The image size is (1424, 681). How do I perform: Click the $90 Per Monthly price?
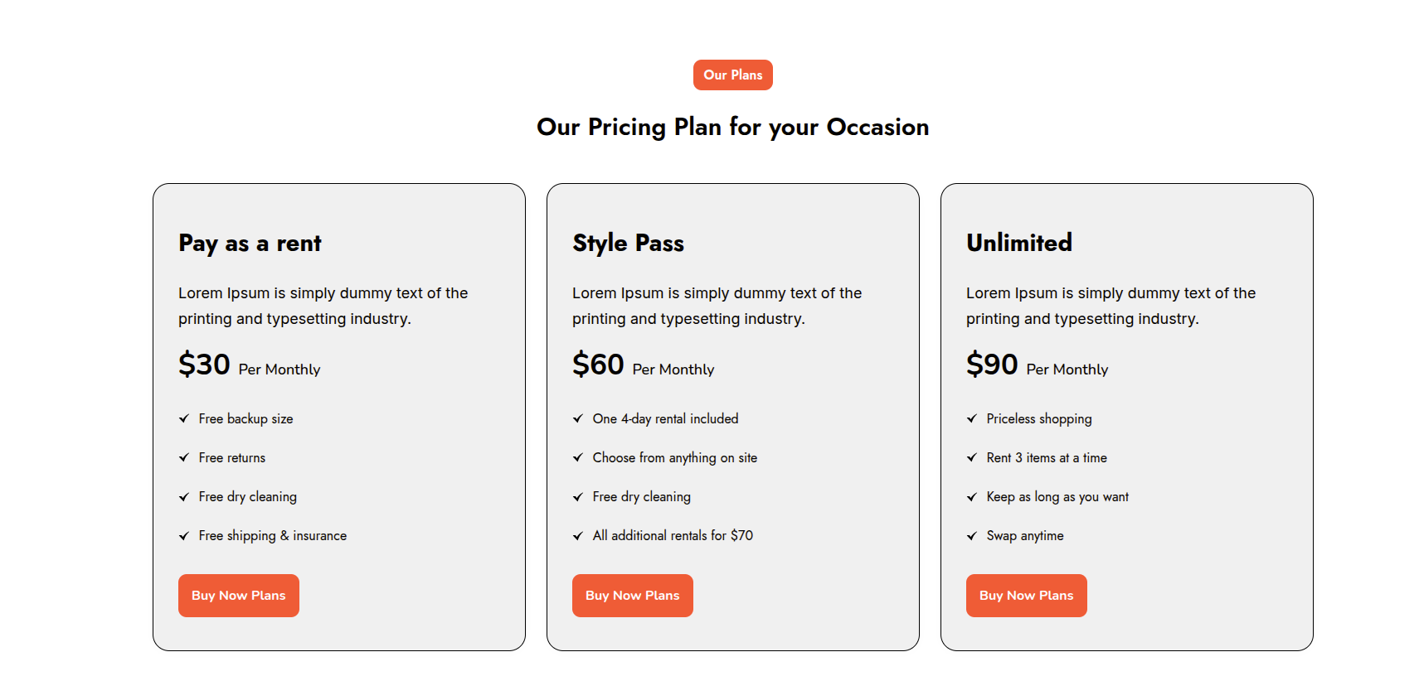click(x=1037, y=365)
